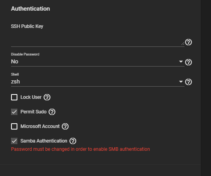
Task: Click the Permit Sudo help icon
Action: pyautogui.click(x=52, y=112)
